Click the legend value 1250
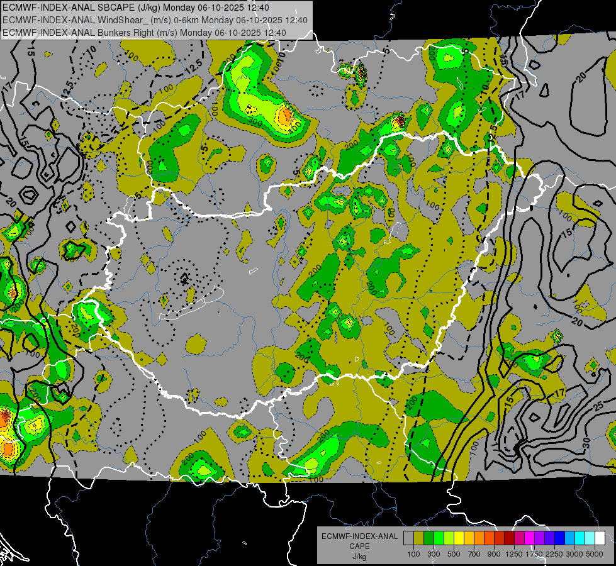The height and width of the screenshot is (566, 616). tap(514, 554)
